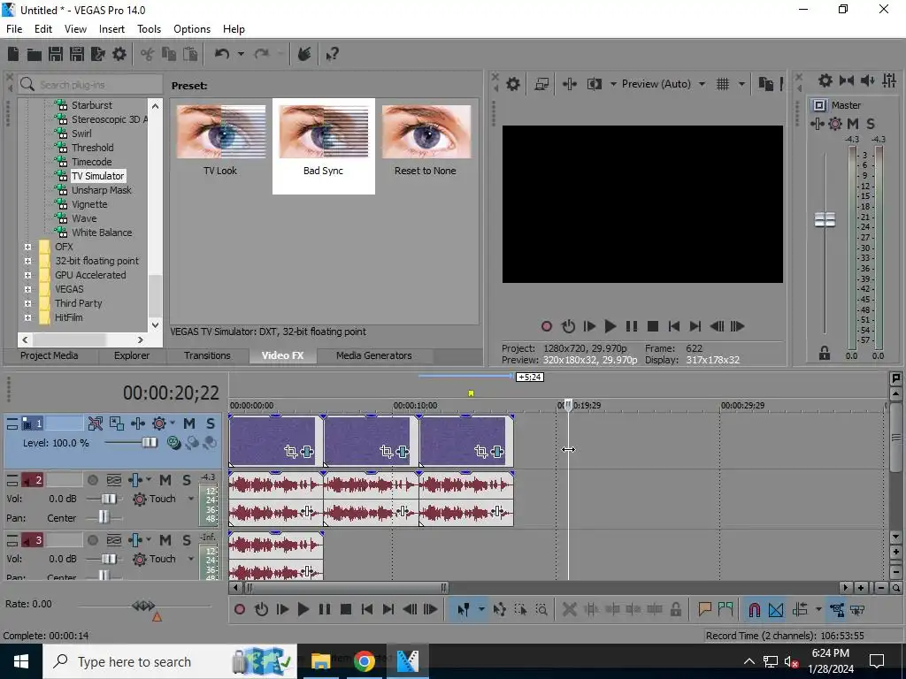Open Touch automation dropdown on track 2
906x679 pixels.
tap(191, 499)
